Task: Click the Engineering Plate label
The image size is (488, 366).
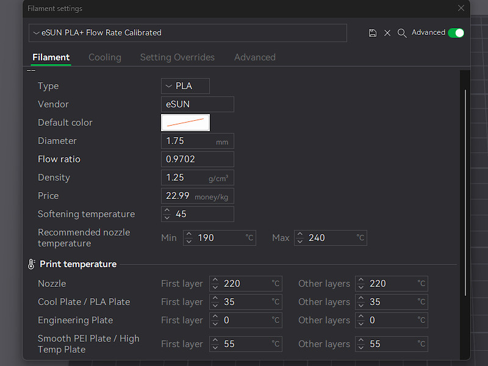Action: (75, 320)
